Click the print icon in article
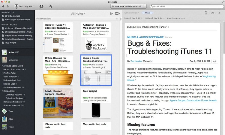The height and width of the screenshot is (135, 225). coord(214,61)
